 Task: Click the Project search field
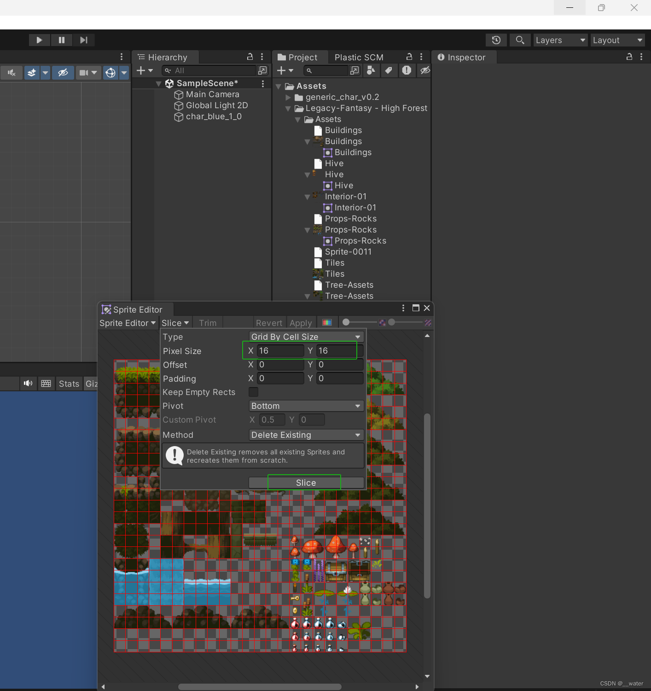tap(326, 70)
